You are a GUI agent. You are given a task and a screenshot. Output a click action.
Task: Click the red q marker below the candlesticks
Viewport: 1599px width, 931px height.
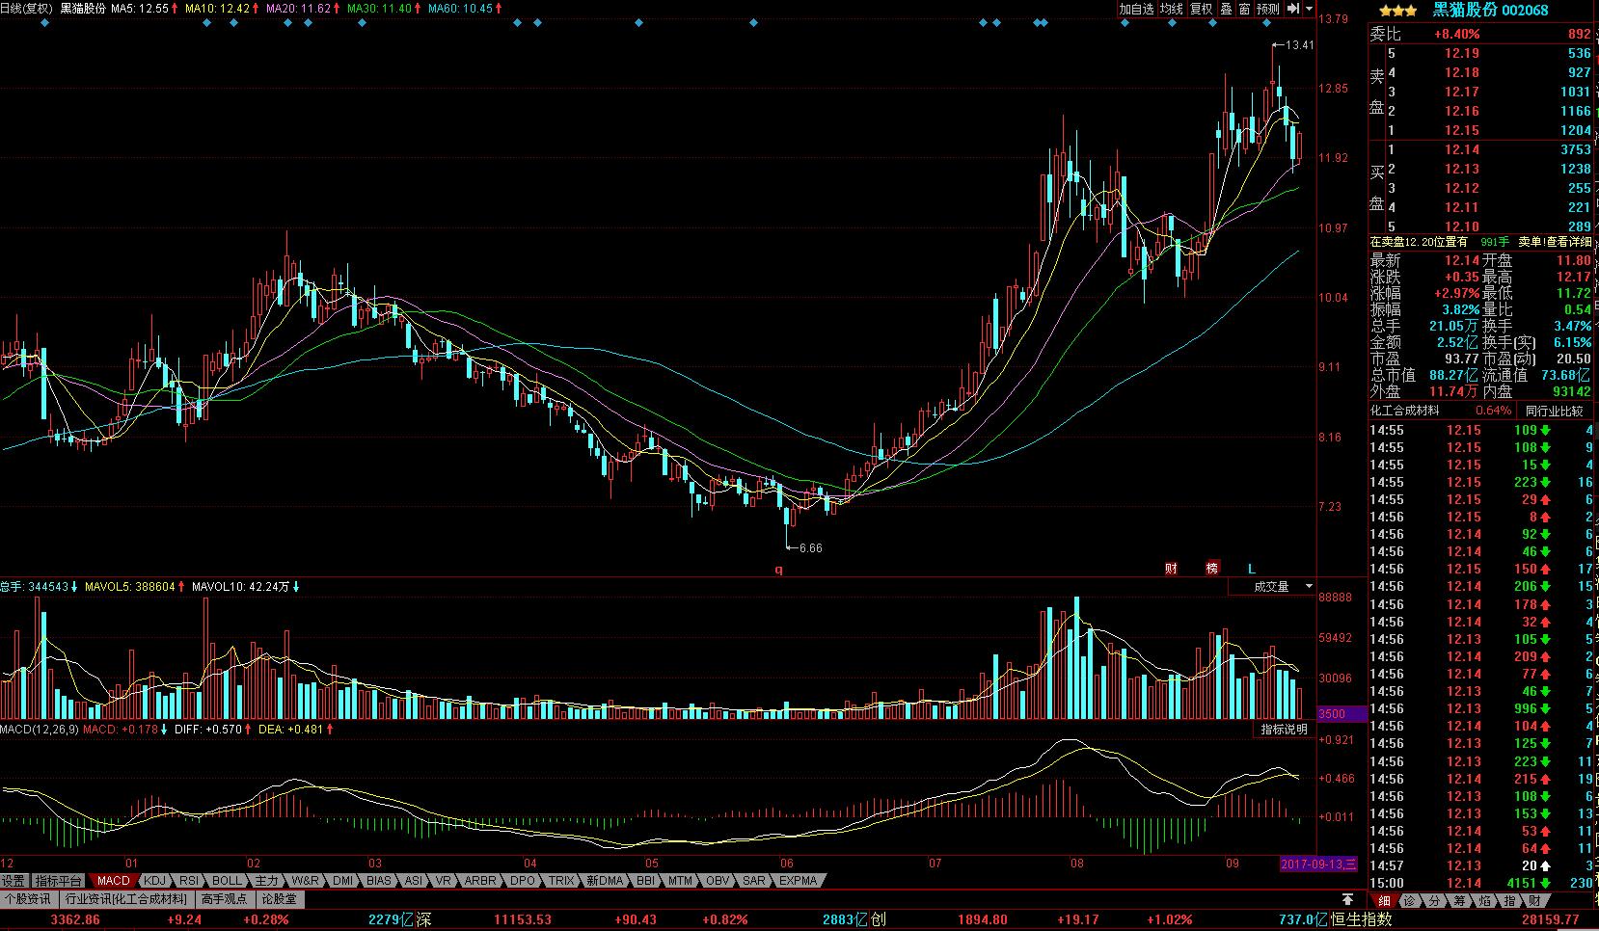click(x=779, y=570)
